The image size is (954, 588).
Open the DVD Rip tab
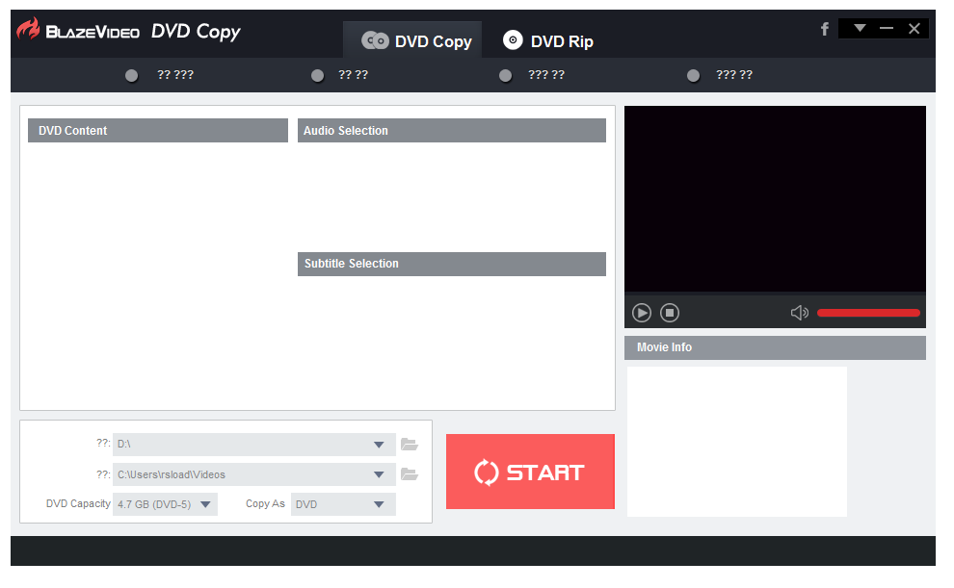click(x=547, y=40)
